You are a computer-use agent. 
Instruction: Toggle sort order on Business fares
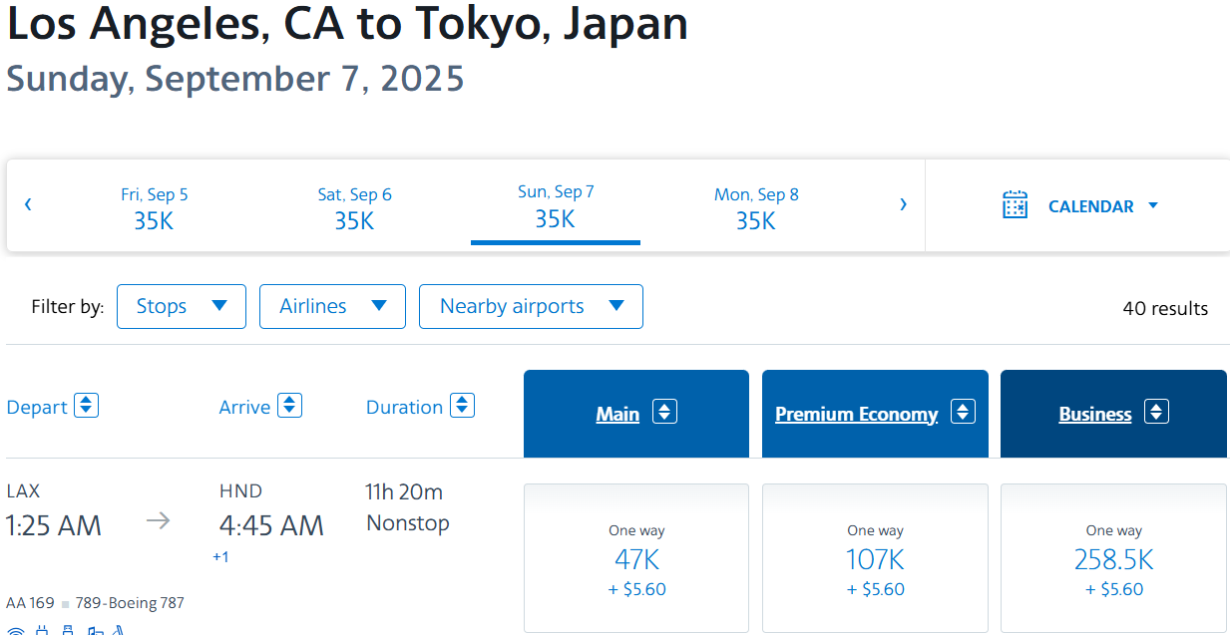[x=1155, y=412]
